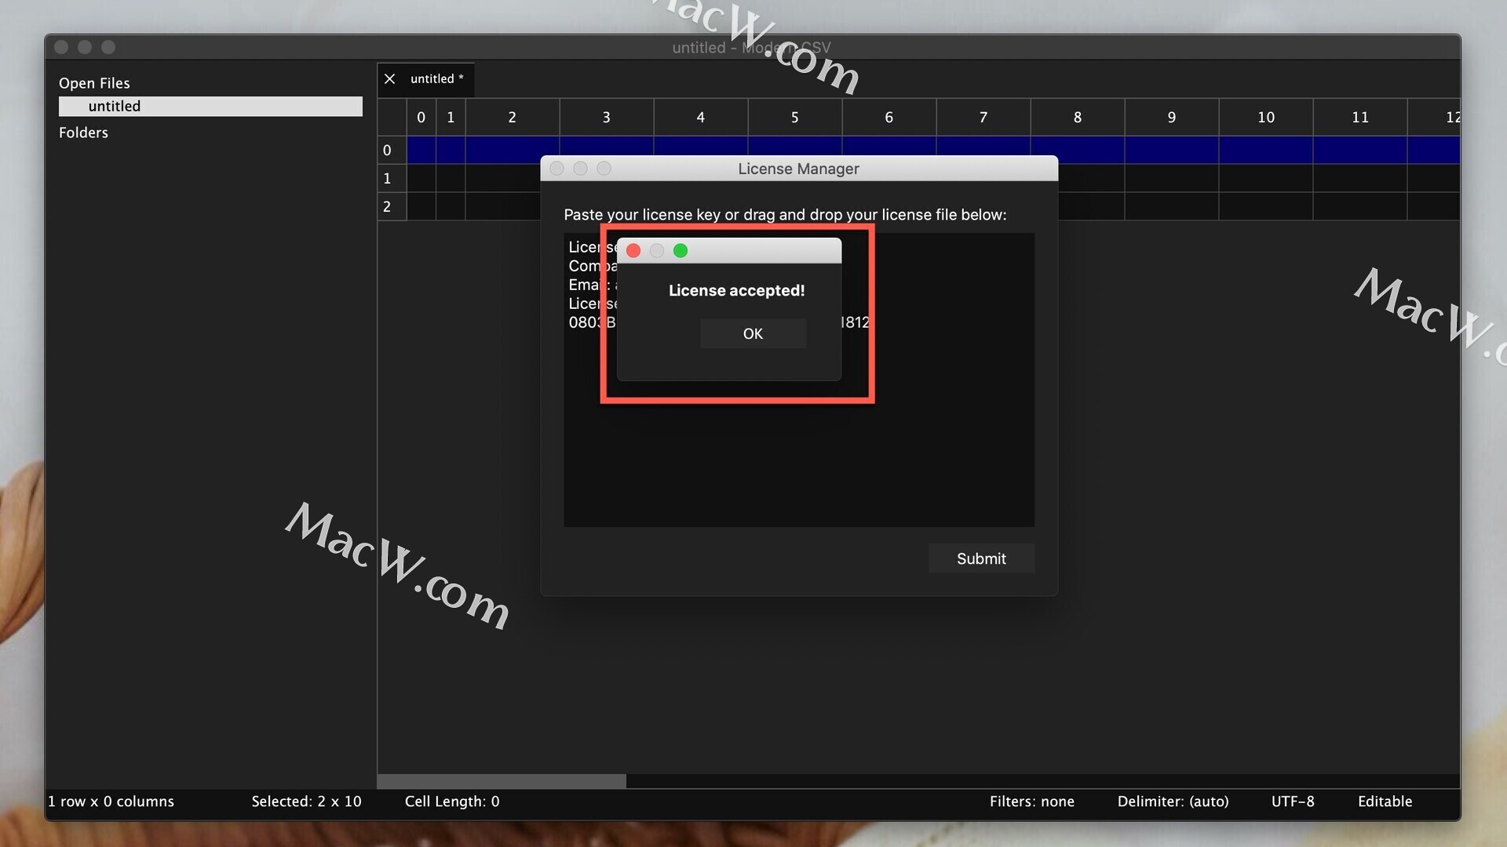
Task: Click License Manager title bar
Action: 799,169
